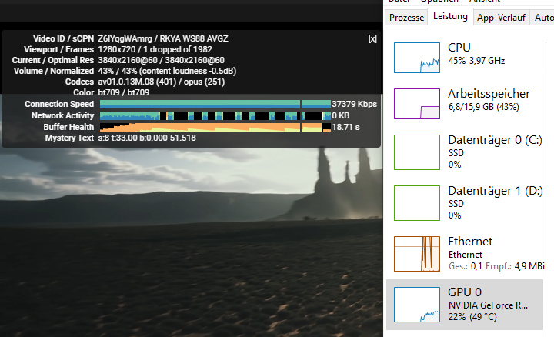Click the Viewport 1280x720 frames text
The image size is (554, 337).
(x=155, y=49)
